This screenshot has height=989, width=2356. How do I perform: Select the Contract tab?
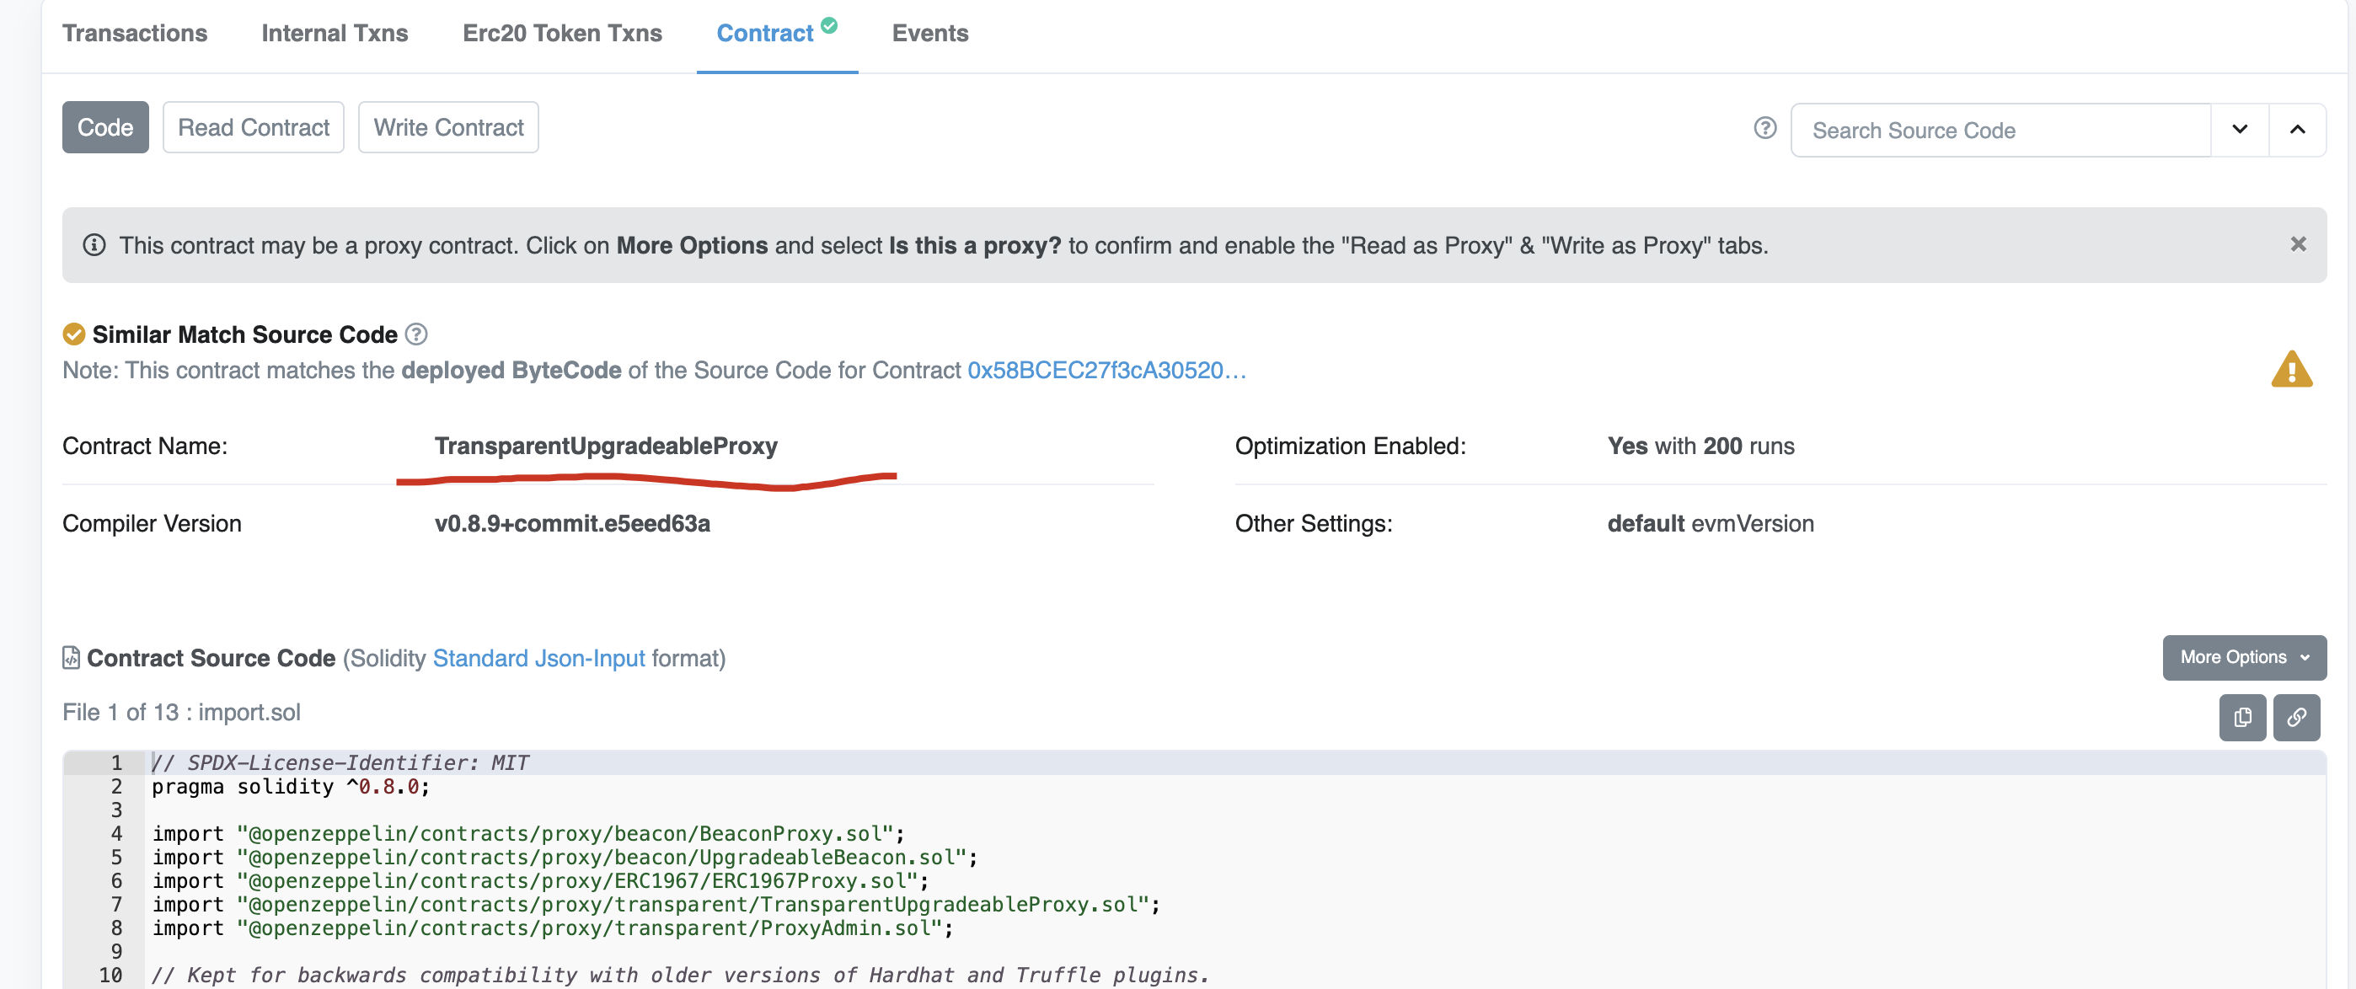pyautogui.click(x=764, y=33)
